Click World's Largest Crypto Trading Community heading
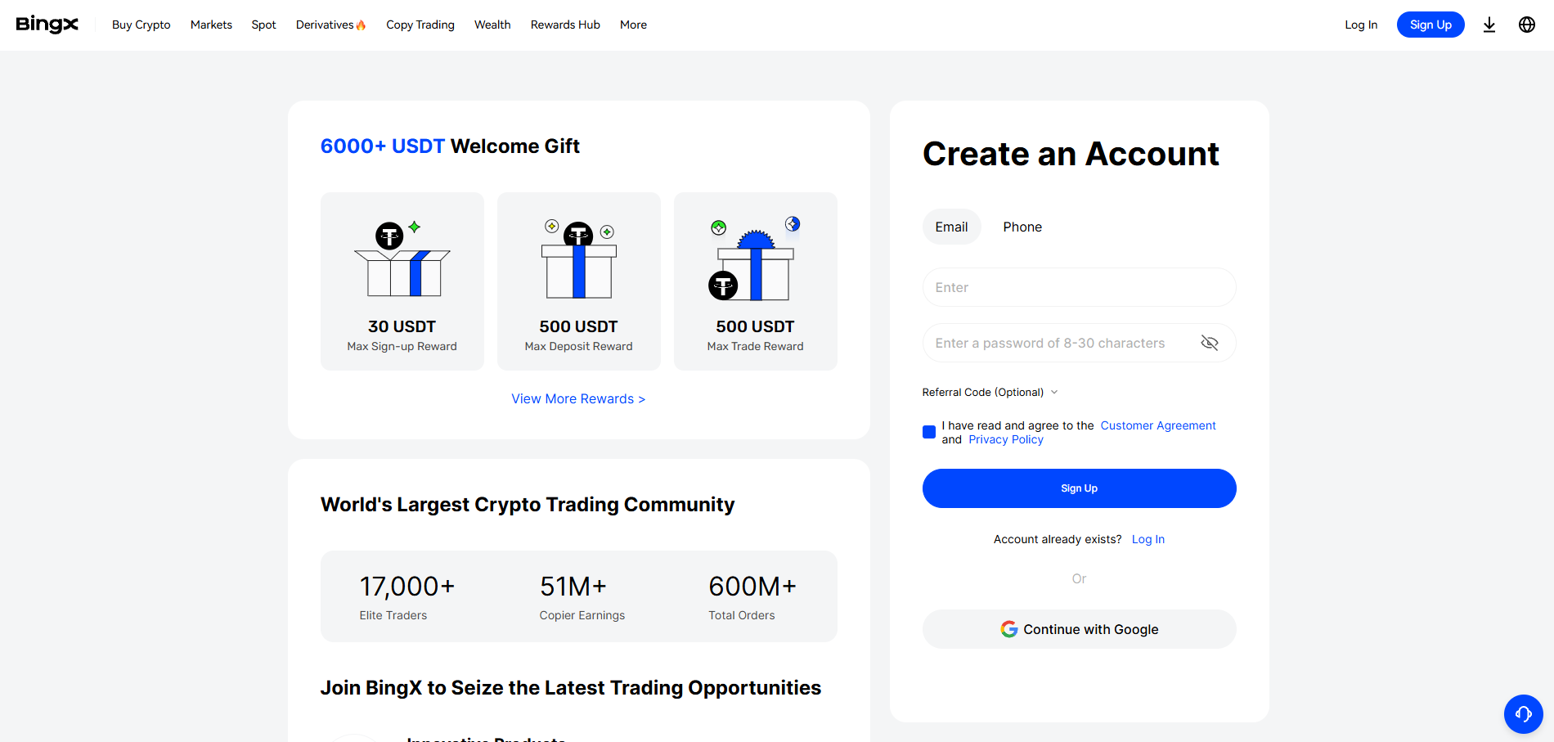This screenshot has width=1554, height=742. tap(528, 504)
